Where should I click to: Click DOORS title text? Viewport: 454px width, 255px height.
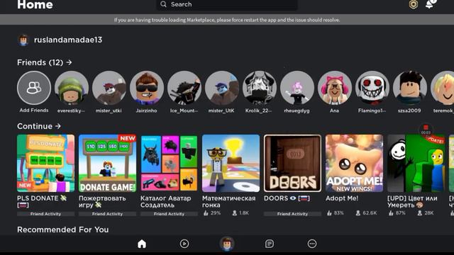287,198
